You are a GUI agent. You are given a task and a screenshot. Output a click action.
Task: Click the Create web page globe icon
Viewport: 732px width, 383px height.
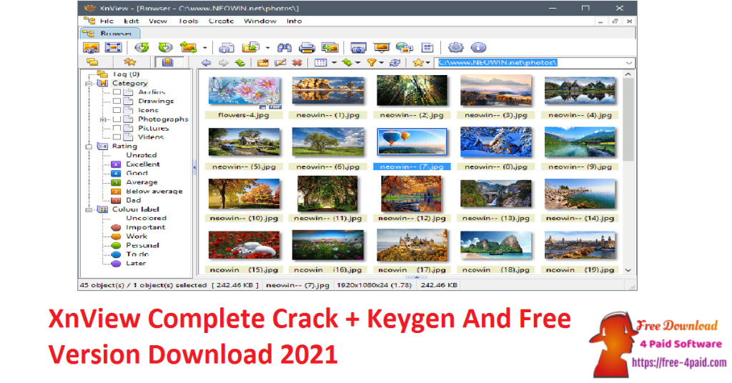click(x=405, y=48)
